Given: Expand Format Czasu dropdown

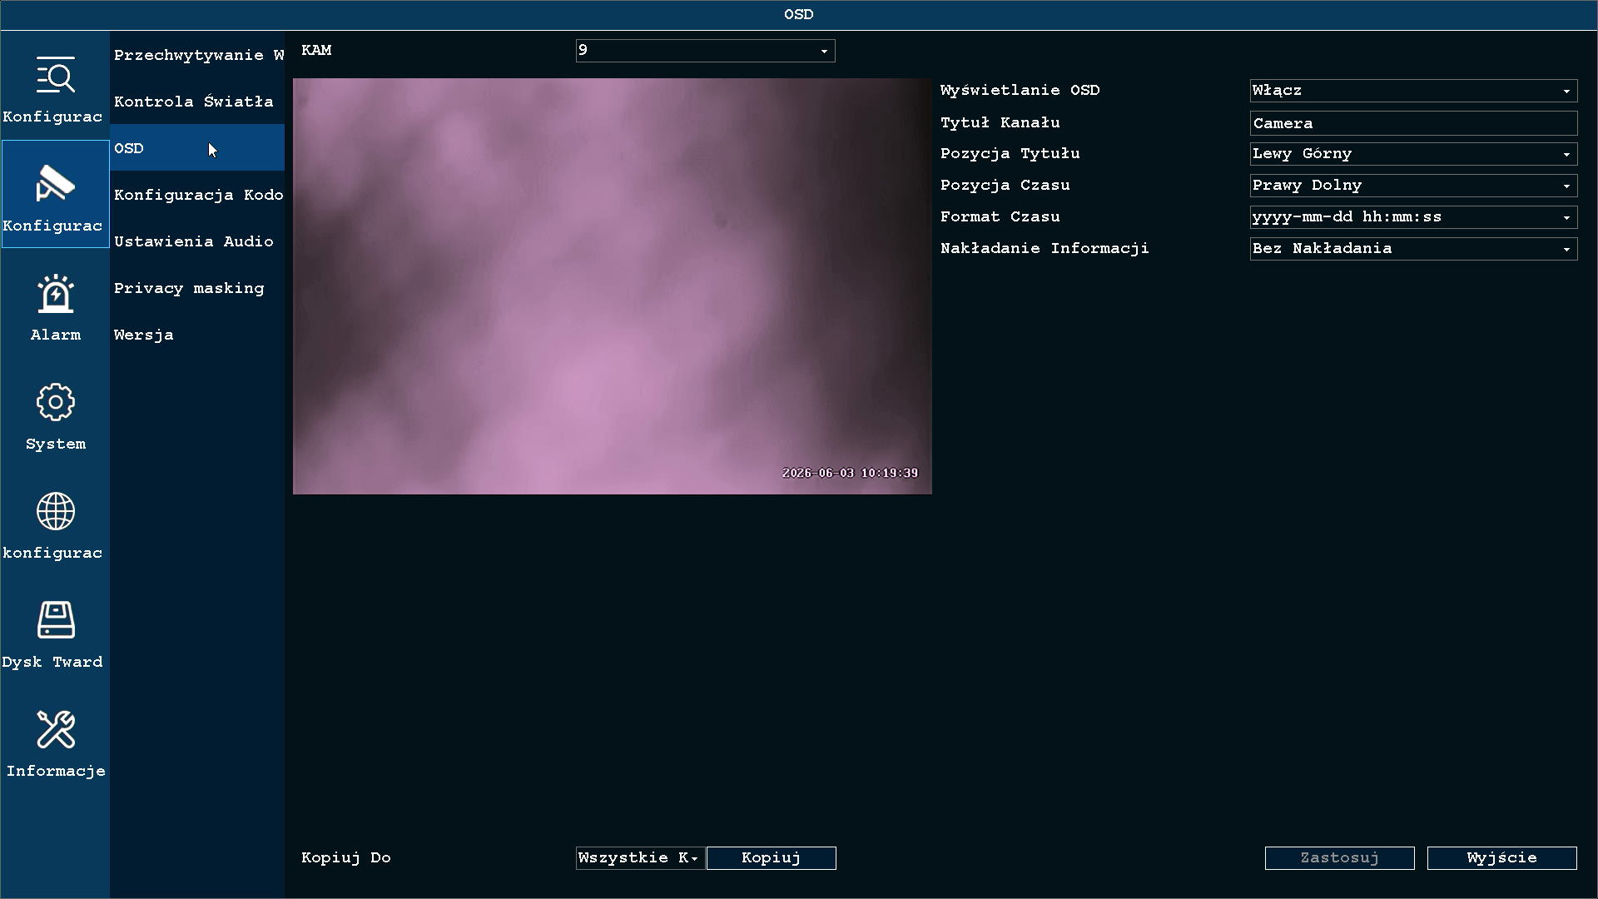Looking at the screenshot, I should coord(1413,217).
